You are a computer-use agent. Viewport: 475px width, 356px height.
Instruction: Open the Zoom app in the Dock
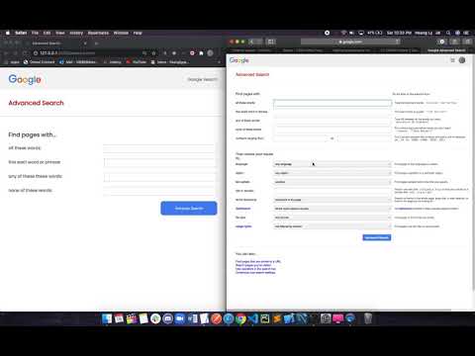pyautogui.click(x=180, y=318)
